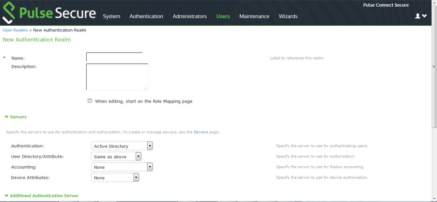The image size is (437, 202).
Task: Open the Wizards menu
Action: (288, 16)
